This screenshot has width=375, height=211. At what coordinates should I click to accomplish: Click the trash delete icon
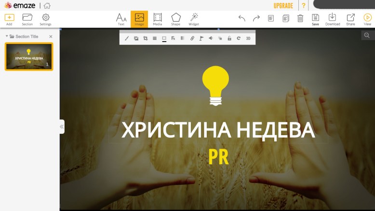pos(300,18)
